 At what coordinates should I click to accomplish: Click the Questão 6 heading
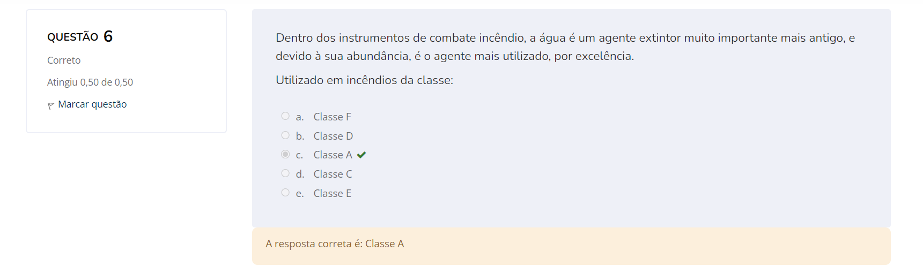pos(80,36)
